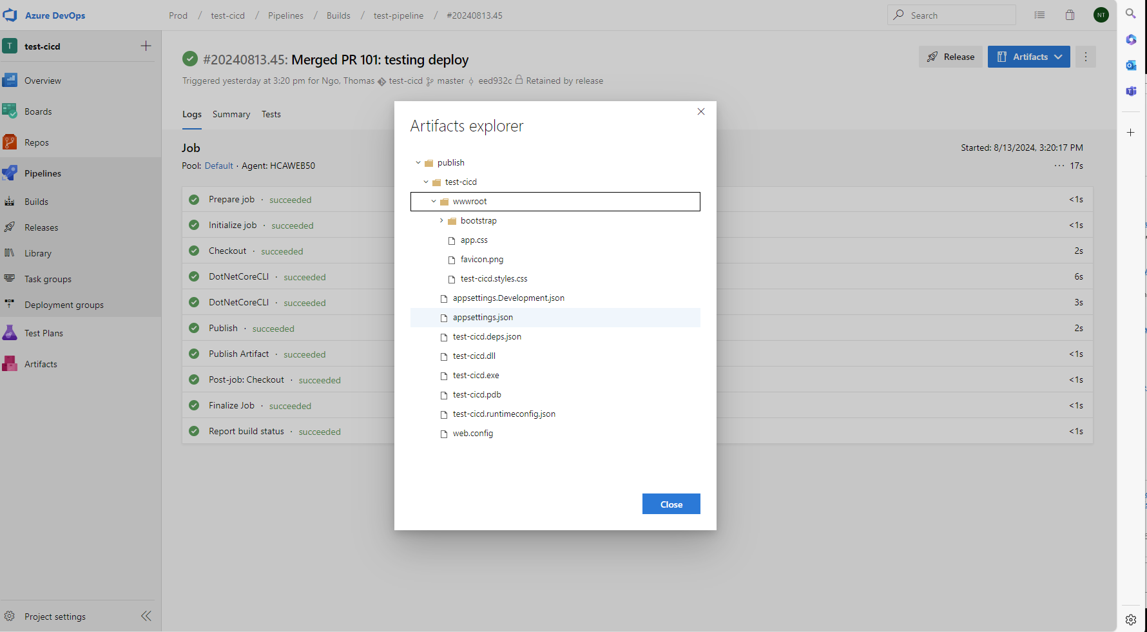This screenshot has width=1147, height=632.
Task: Select appsettings.Development.json file
Action: [x=555, y=298]
